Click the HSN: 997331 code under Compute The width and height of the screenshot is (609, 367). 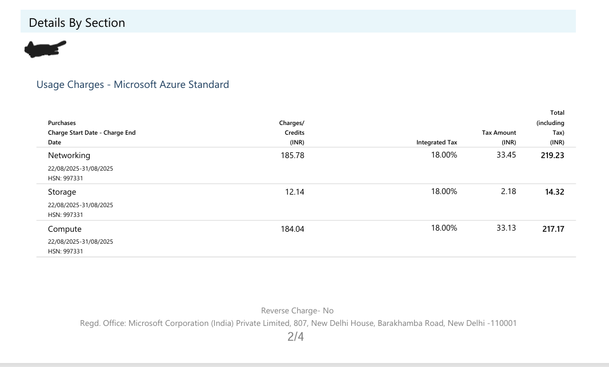65,251
